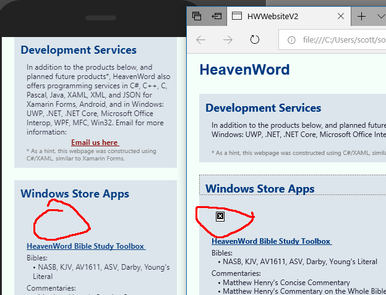The height and width of the screenshot is (295, 386).
Task: Click the page icon on HWWebsiteV2 tab
Action: tap(237, 16)
